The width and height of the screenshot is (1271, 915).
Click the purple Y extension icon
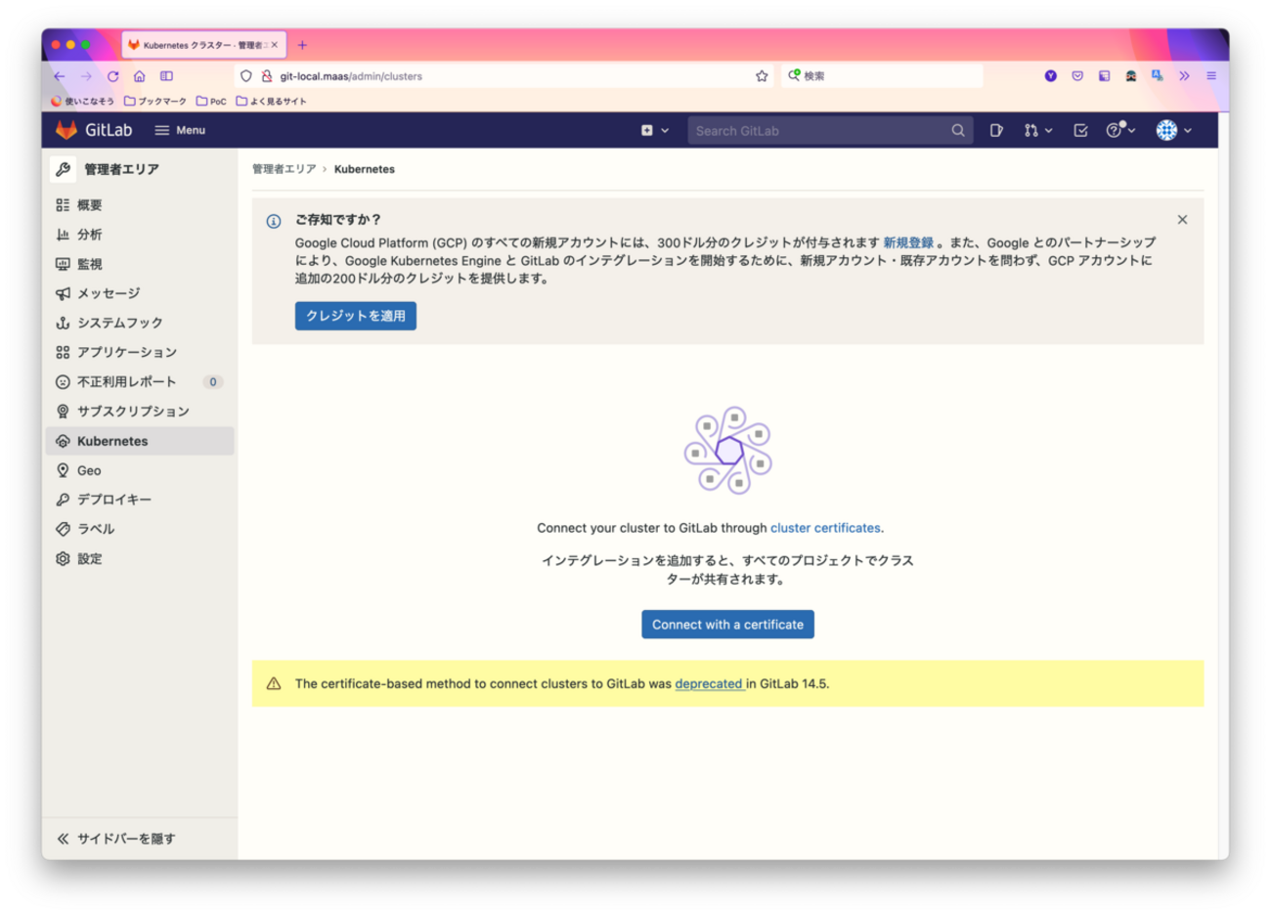[1051, 76]
